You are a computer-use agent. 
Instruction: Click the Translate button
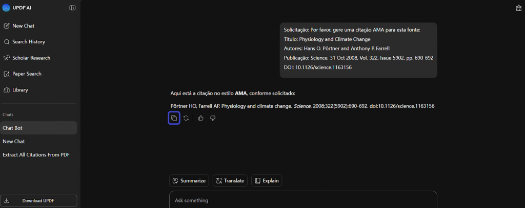point(230,180)
